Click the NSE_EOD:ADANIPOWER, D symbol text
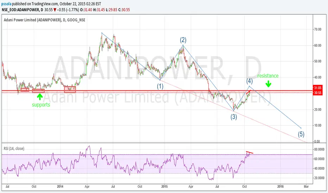This screenshot has height=193, width=328. tap(23, 10)
